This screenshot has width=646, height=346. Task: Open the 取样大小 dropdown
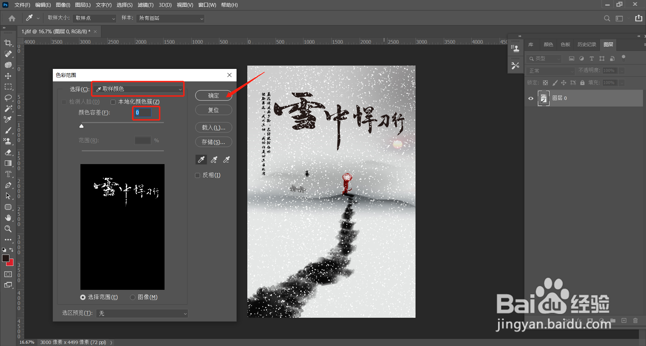tap(95, 18)
